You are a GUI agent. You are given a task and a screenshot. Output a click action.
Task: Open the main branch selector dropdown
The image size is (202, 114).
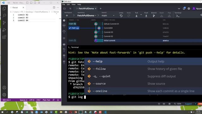pyautogui.click(x=108, y=16)
